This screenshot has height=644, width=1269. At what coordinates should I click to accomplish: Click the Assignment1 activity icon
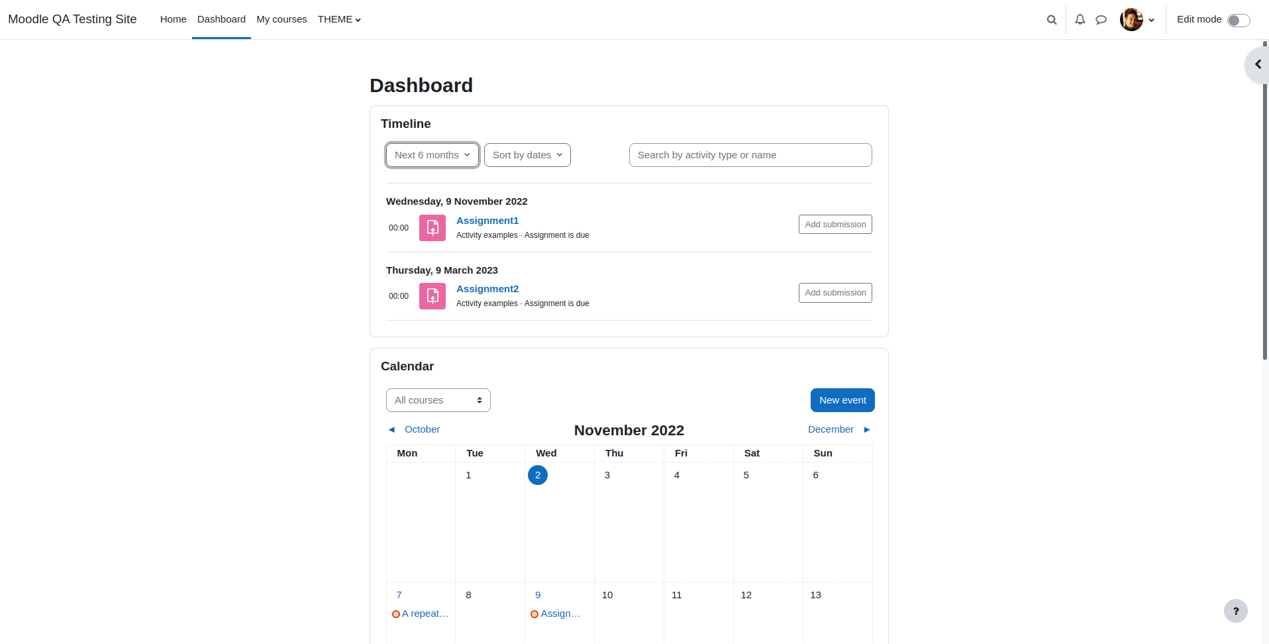click(x=432, y=228)
